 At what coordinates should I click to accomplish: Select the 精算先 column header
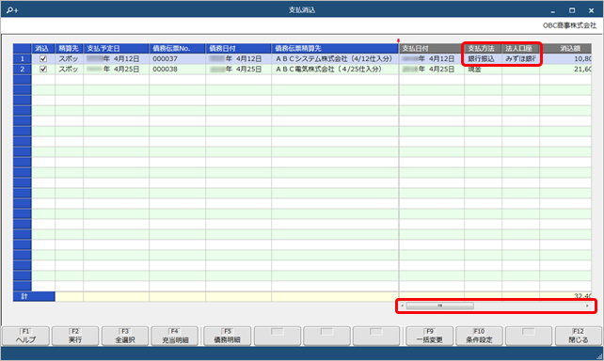click(69, 49)
